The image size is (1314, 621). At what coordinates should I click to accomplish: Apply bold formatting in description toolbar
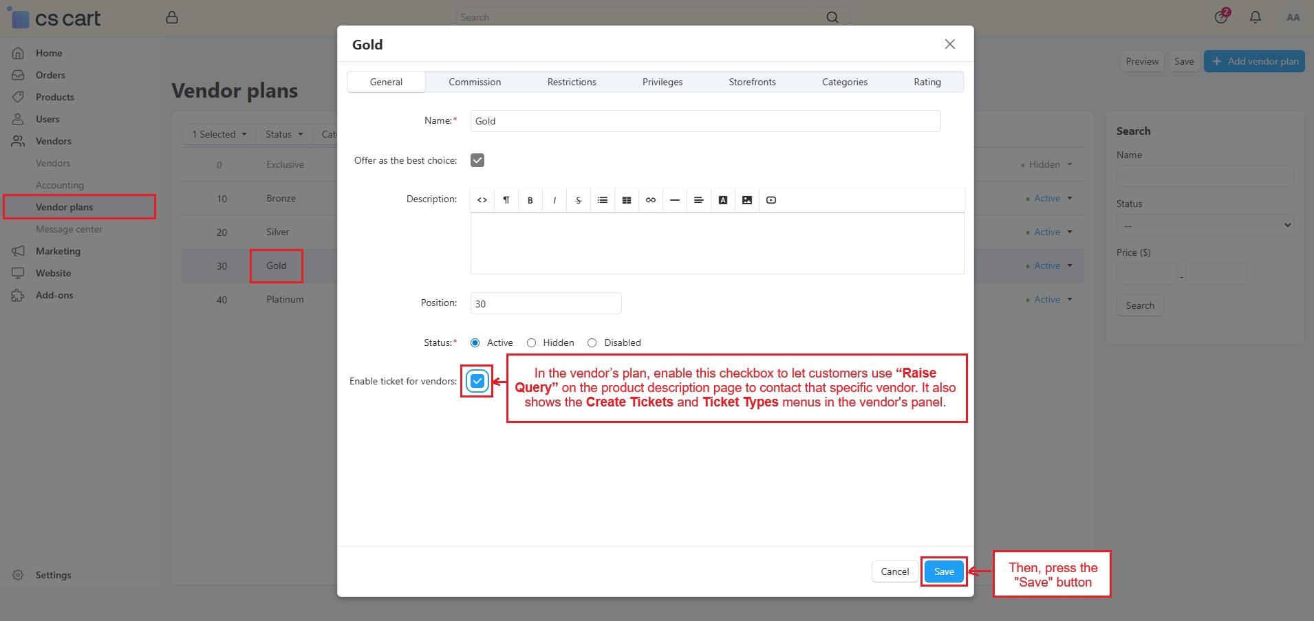point(530,200)
